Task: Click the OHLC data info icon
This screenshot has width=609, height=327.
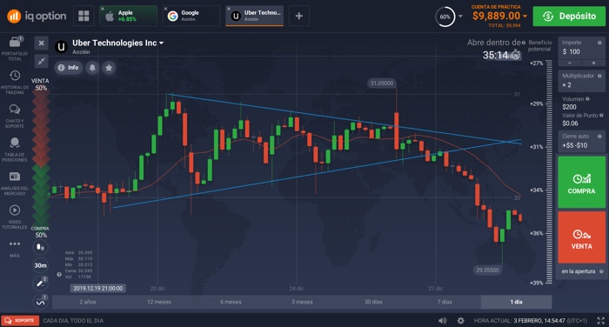Action: point(59,275)
